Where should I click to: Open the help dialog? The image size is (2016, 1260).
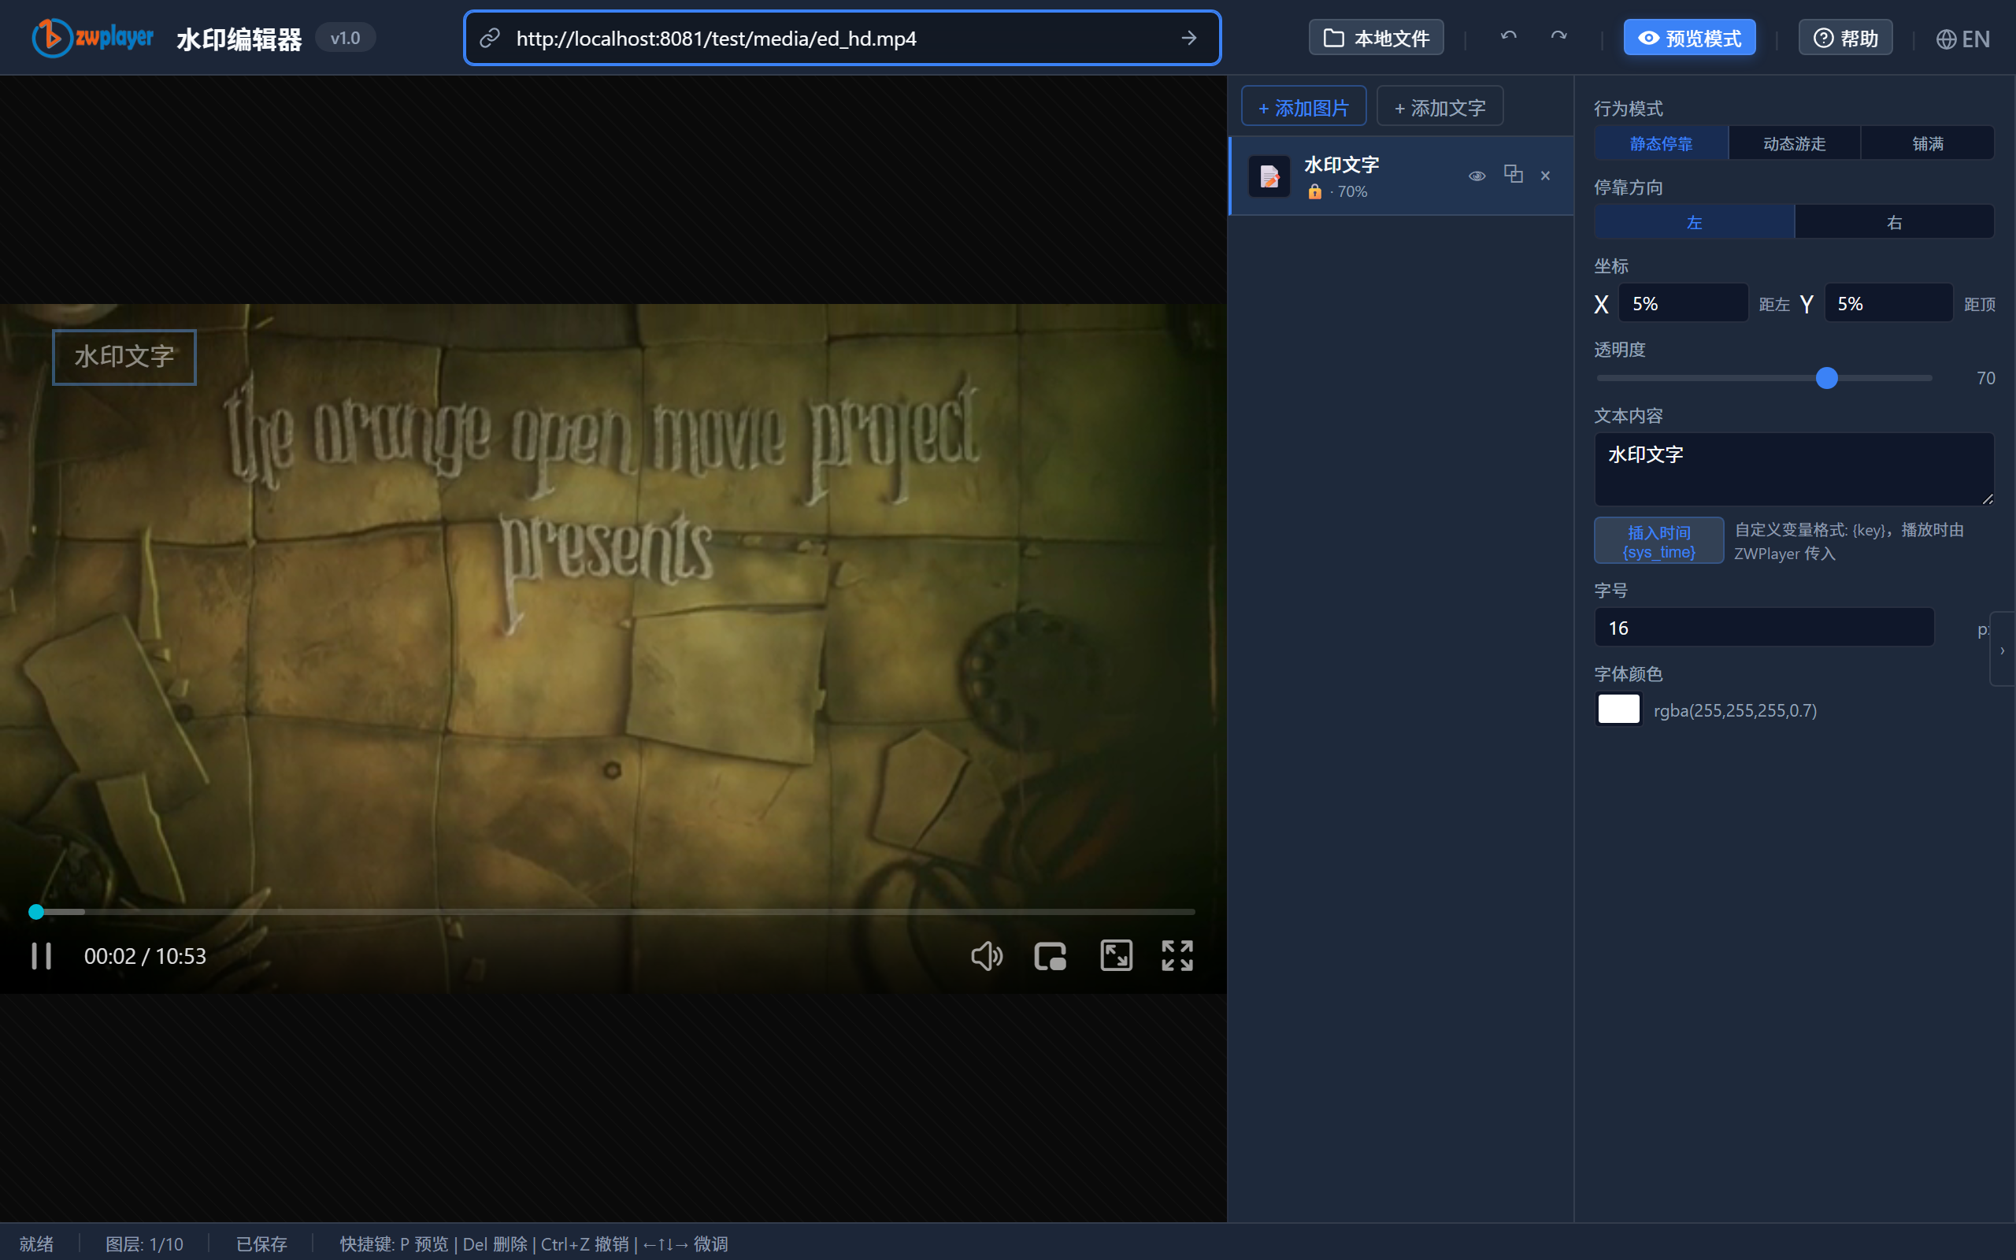click(x=1845, y=38)
